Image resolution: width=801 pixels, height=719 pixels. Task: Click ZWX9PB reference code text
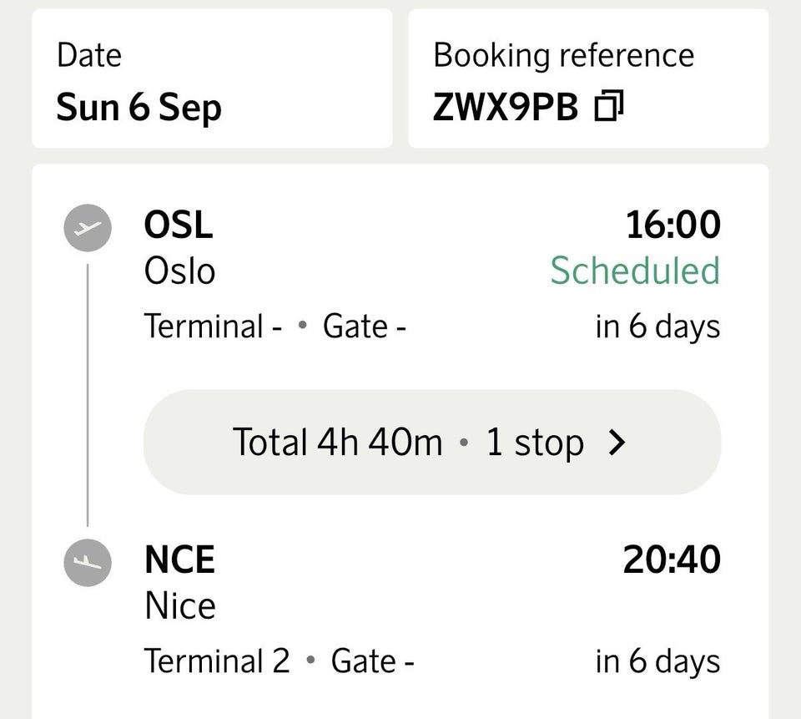click(506, 108)
